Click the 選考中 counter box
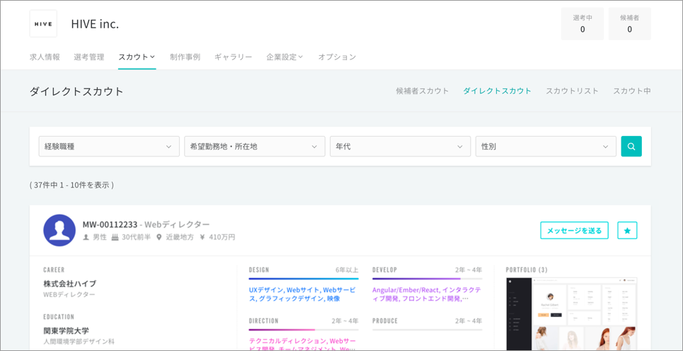The height and width of the screenshot is (351, 683). pos(582,24)
